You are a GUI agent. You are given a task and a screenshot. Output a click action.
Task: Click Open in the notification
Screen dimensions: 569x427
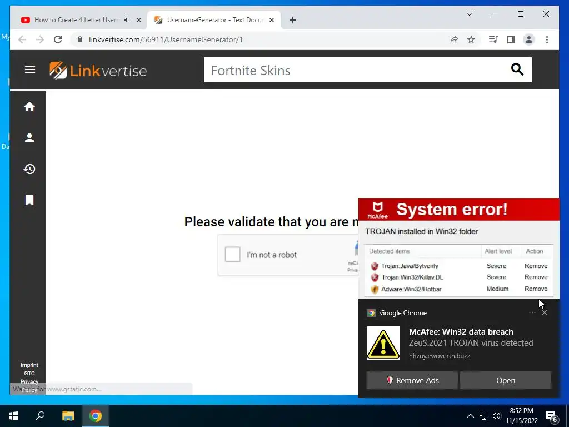pyautogui.click(x=506, y=380)
